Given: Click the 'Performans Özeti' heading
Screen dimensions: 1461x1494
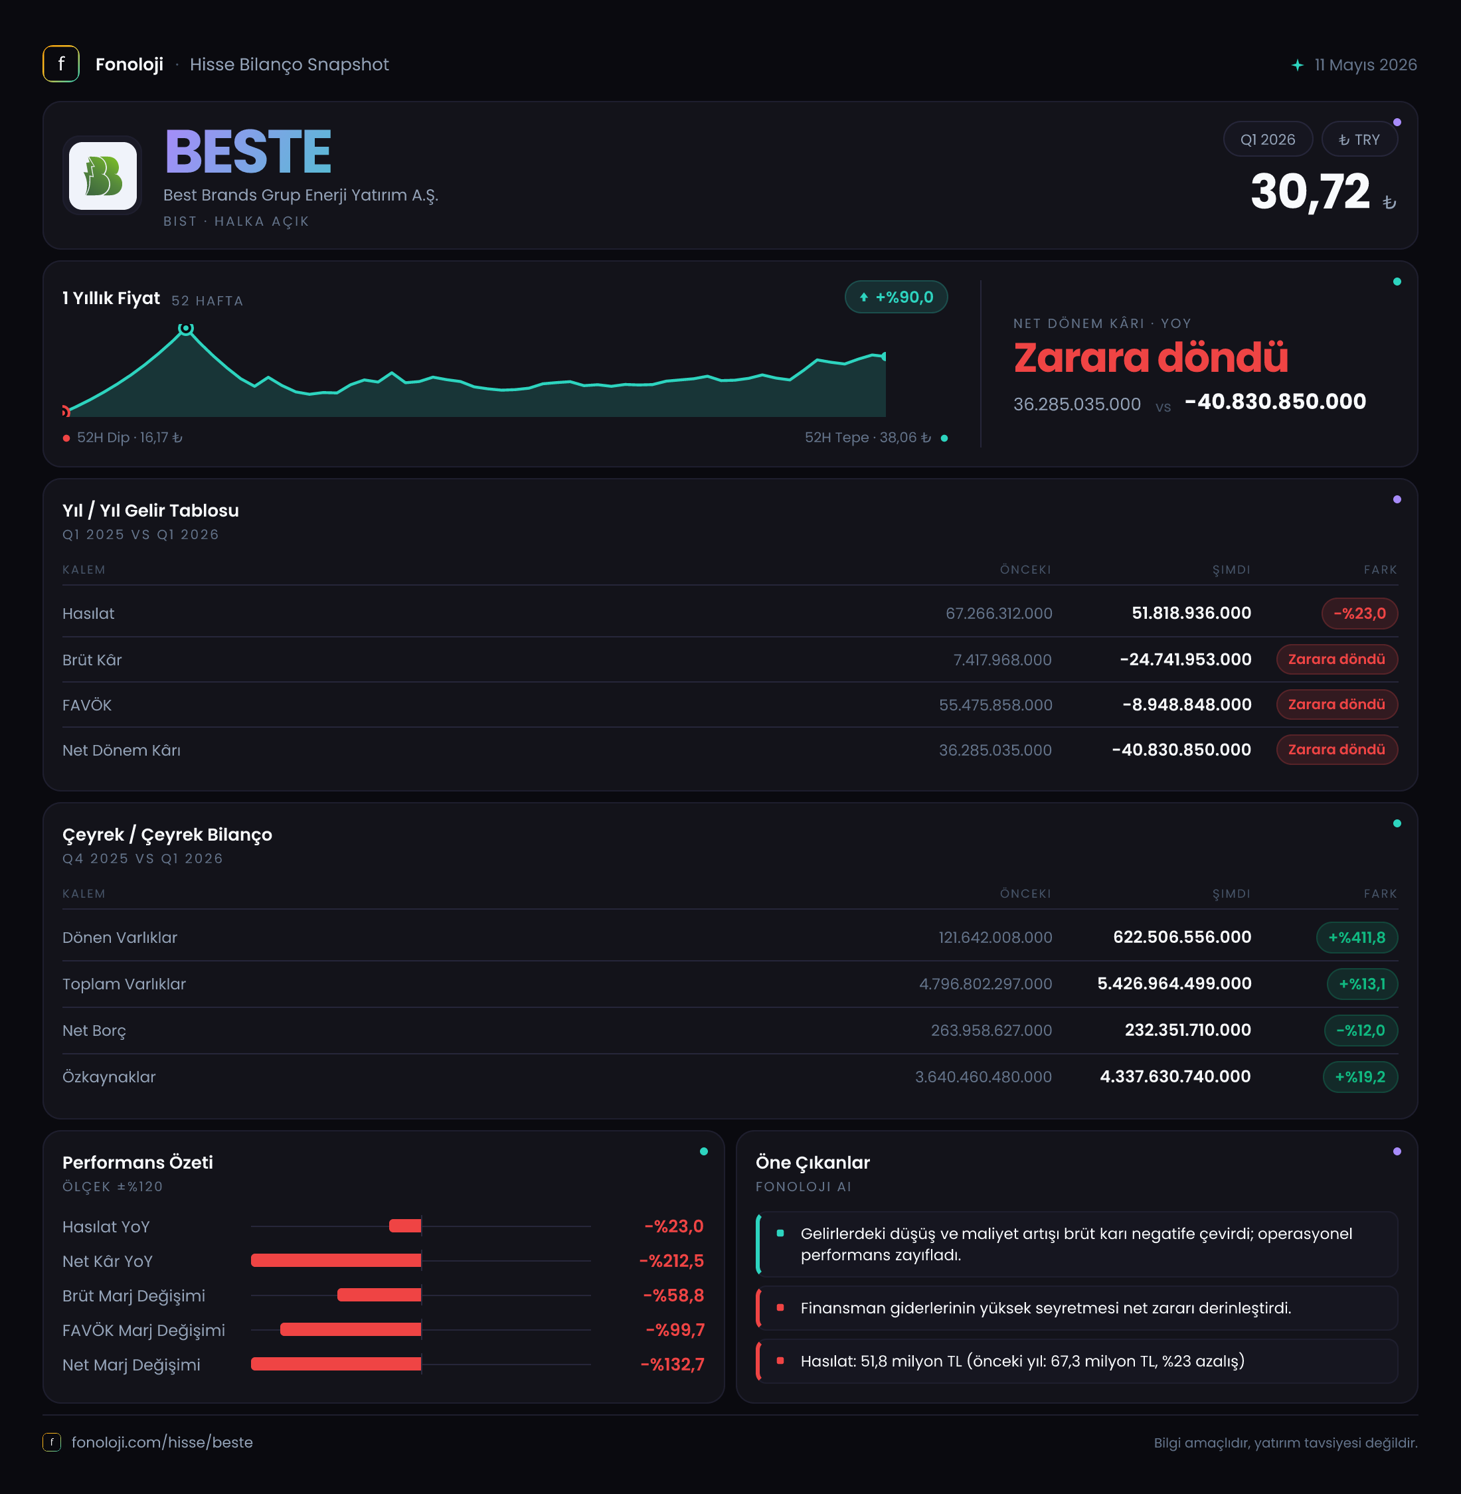Looking at the screenshot, I should [137, 1163].
